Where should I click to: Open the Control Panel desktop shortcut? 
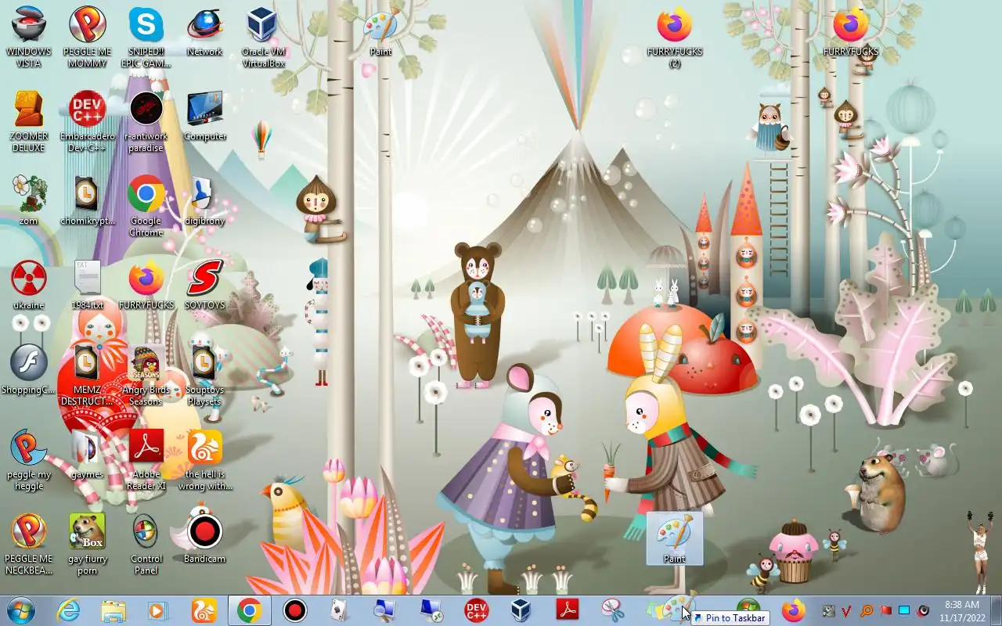146,543
